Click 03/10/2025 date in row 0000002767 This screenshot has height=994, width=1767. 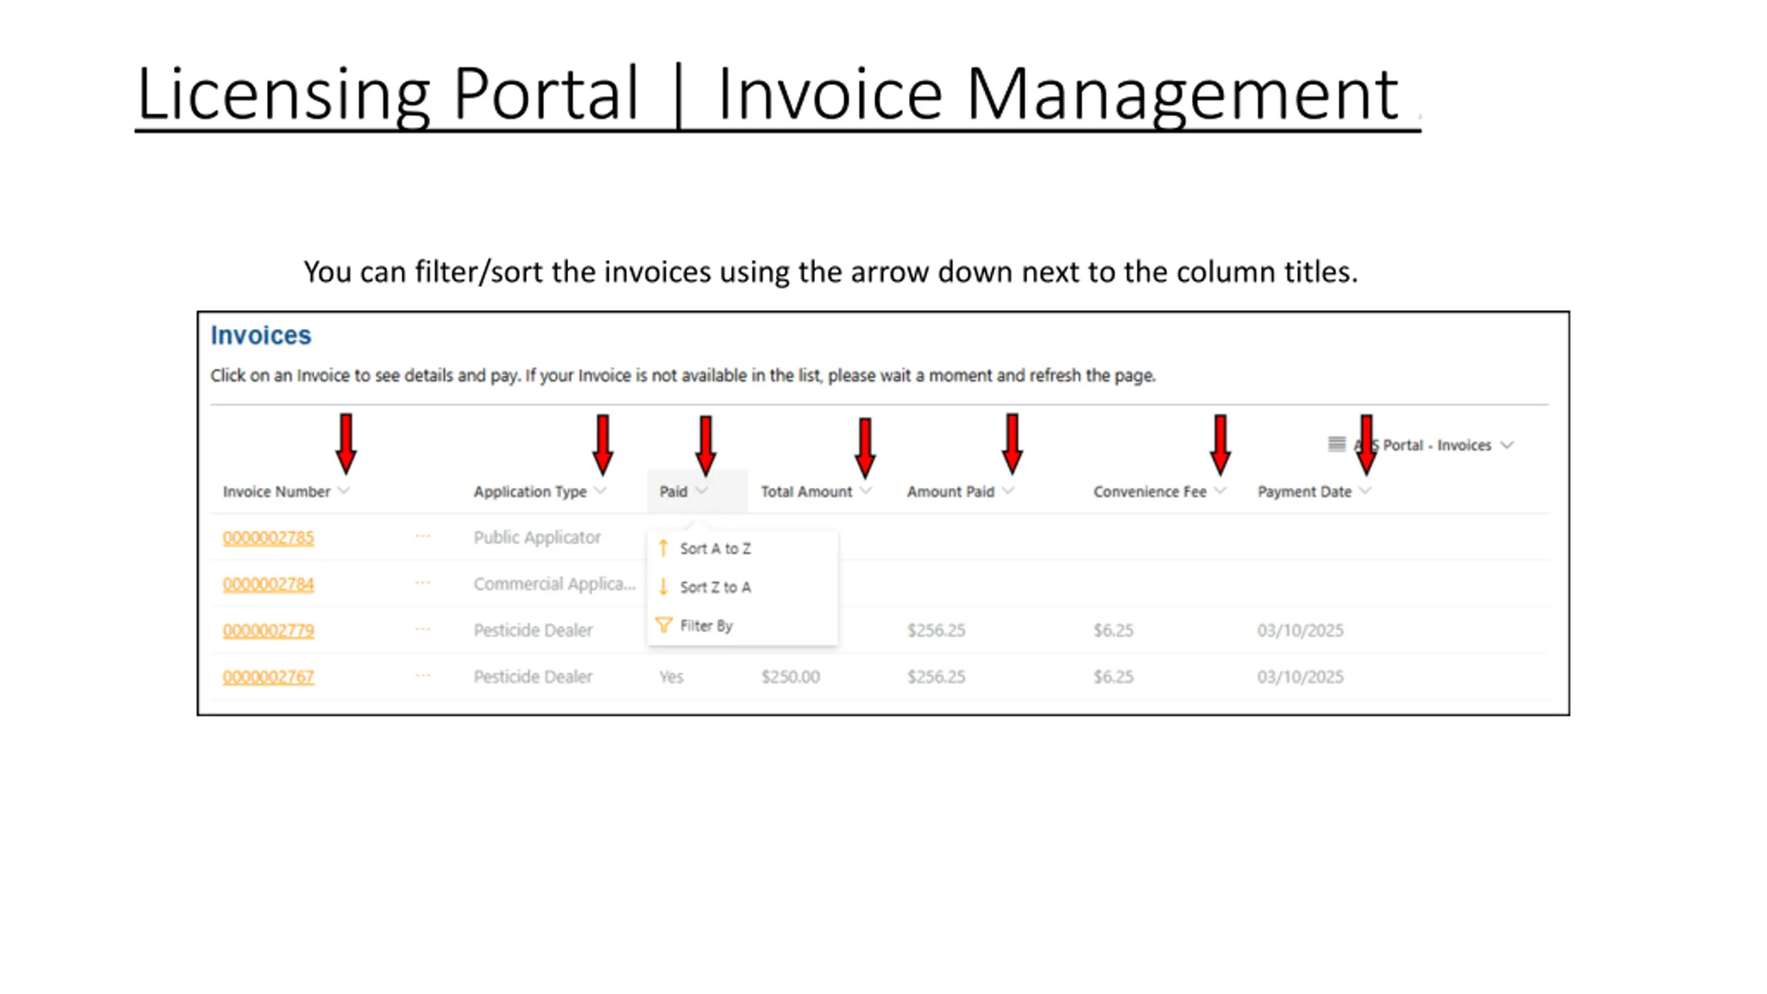point(1300,676)
